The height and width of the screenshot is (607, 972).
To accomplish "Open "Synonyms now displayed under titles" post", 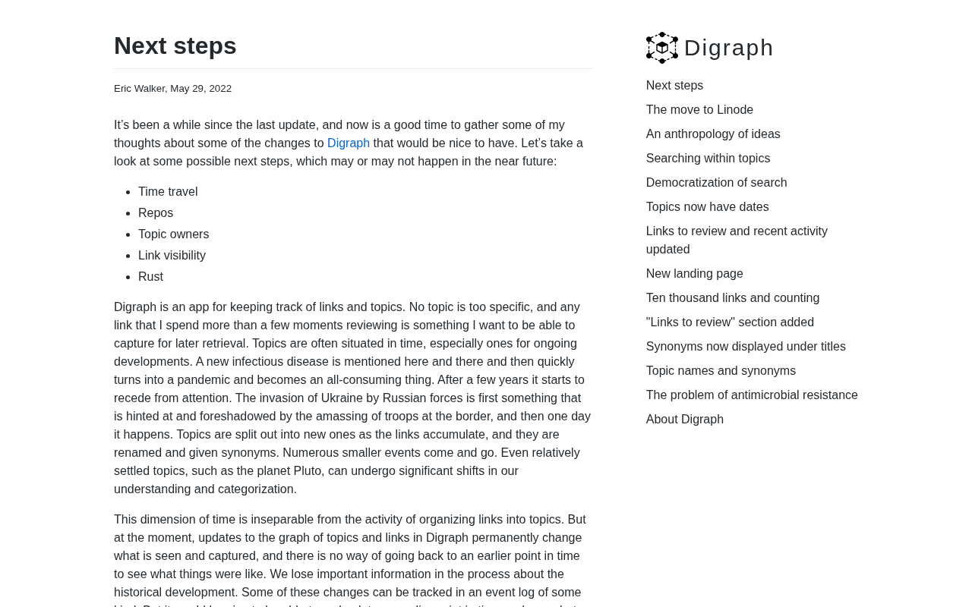I will point(745,347).
